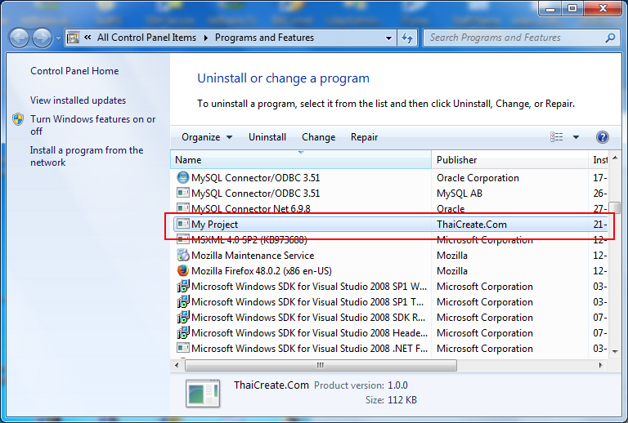The image size is (628, 423).
Task: Open the recent pages dropdown arrow
Action: click(58, 38)
